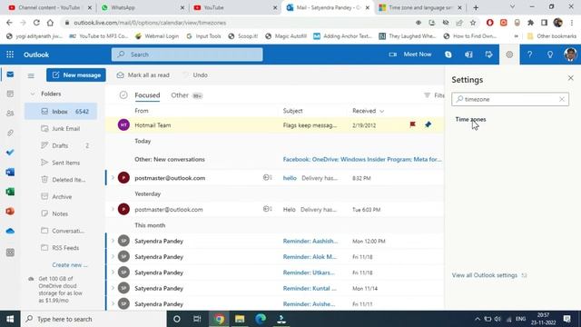Open Microsoft Edge from the taskbar

(x=261, y=319)
